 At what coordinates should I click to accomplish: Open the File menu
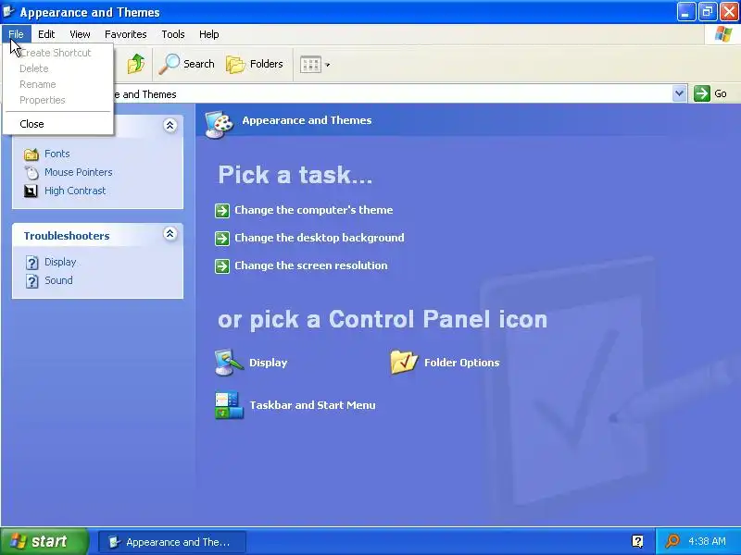coord(16,34)
